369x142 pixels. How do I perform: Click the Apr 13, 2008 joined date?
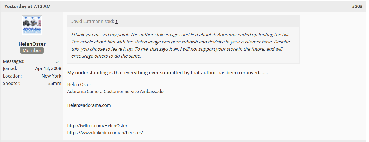[x=48, y=69]
